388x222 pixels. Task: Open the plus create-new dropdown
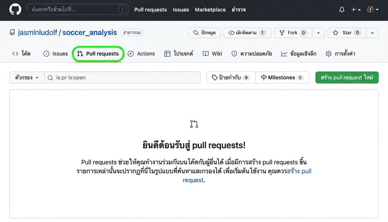[x=356, y=10]
